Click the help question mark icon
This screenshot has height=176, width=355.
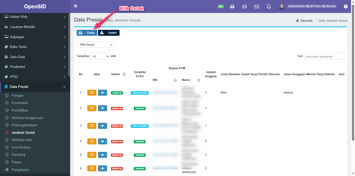[x=346, y=6]
